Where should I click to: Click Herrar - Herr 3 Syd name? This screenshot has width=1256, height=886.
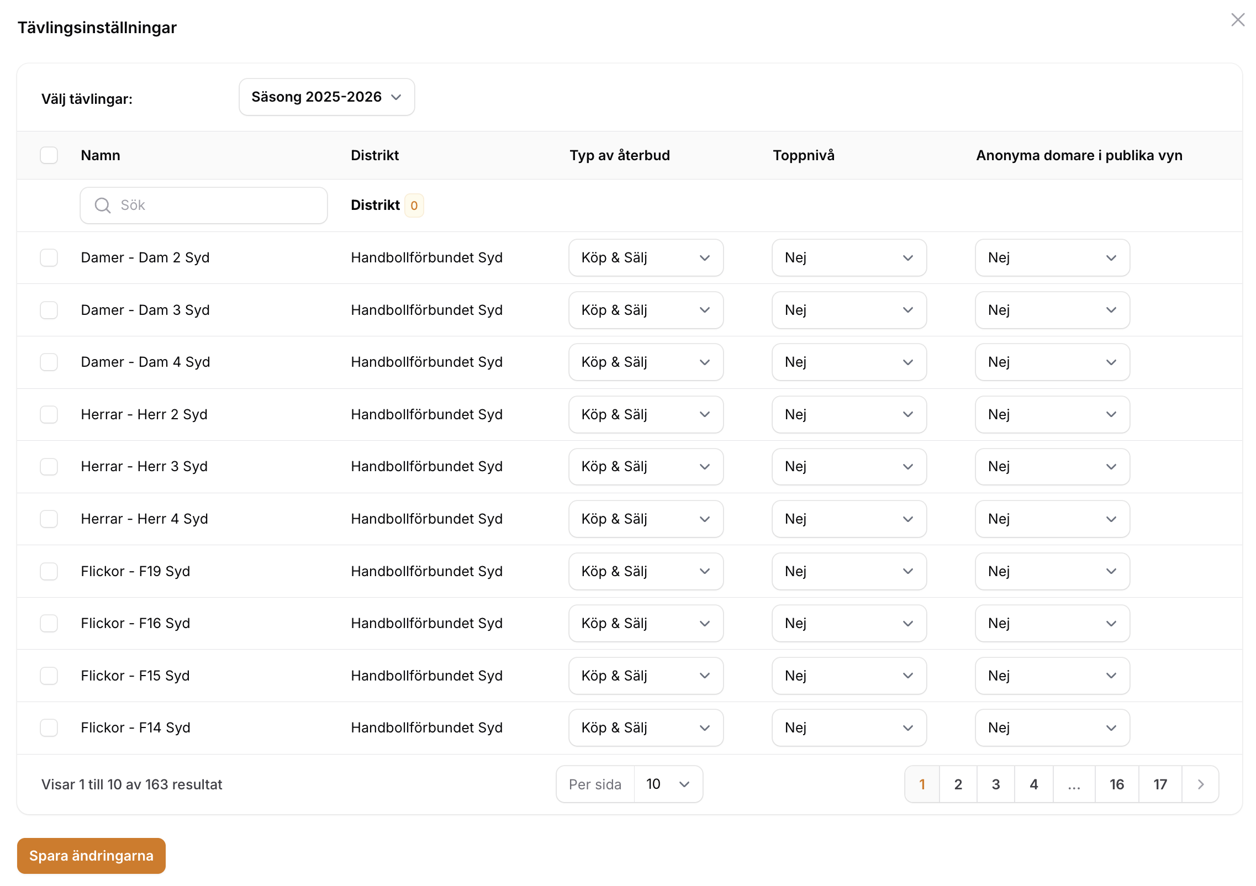[144, 467]
